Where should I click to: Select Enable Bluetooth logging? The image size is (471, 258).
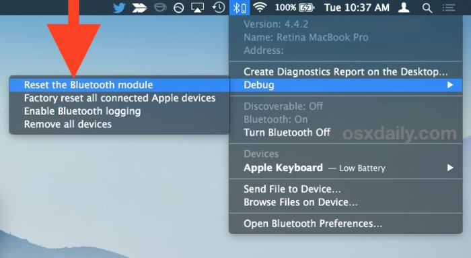coord(119,111)
